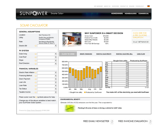This screenshot has height=129, width=165.
Task: Open the Solar Array dropdown
Action: (47, 54)
